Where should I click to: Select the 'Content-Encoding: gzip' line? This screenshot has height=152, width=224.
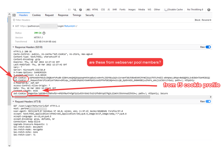(27, 59)
